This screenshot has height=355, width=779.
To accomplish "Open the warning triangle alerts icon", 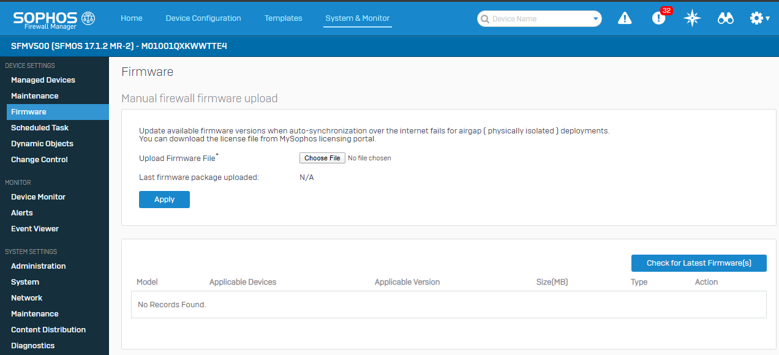I will click(625, 18).
